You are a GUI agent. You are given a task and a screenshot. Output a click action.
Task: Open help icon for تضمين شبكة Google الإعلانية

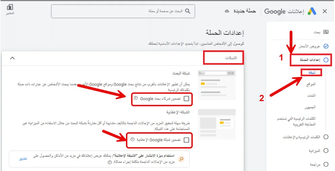pyautogui.click(x=132, y=140)
